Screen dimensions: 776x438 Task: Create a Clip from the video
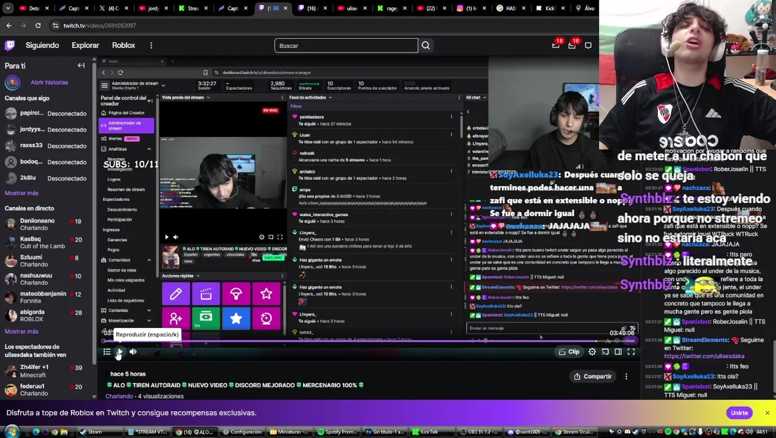(570, 352)
